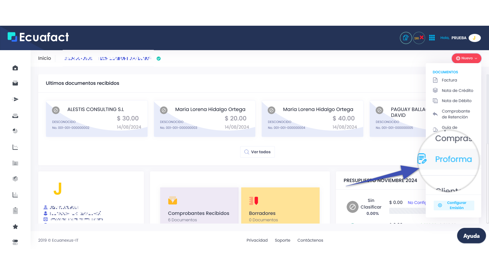Viewport: 489px width, 275px height.
Task: Click the edit pencil icon in header
Action: click(x=406, y=38)
